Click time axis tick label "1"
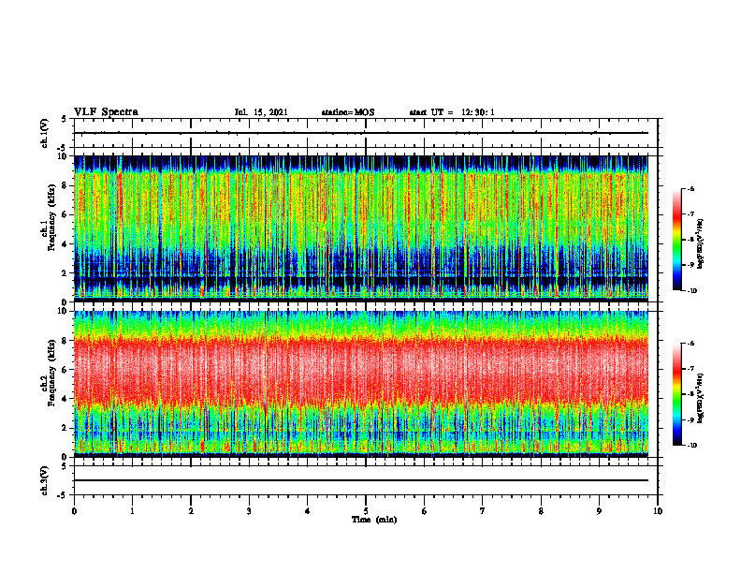Viewport: 741px width, 573px height. (x=132, y=511)
